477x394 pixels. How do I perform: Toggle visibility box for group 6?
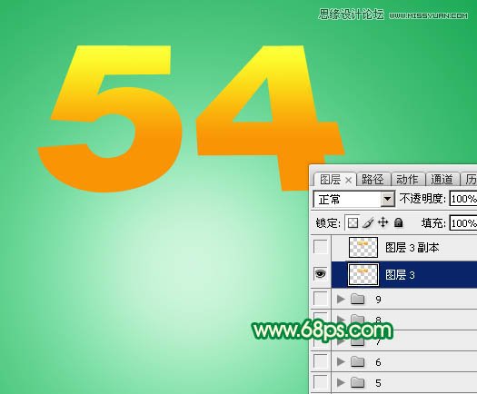coord(321,361)
